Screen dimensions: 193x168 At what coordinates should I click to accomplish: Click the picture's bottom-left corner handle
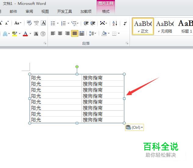(x=30, y=123)
